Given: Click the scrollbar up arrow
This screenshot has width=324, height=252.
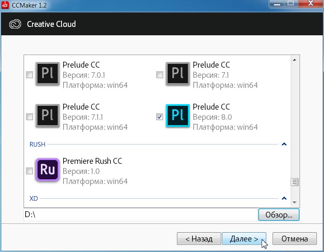Looking at the screenshot, I should (295, 60).
